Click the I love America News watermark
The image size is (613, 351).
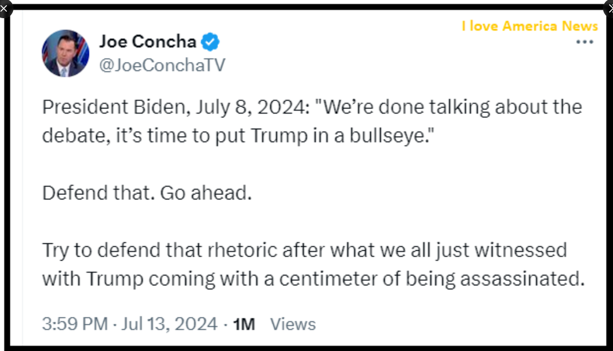pos(530,26)
